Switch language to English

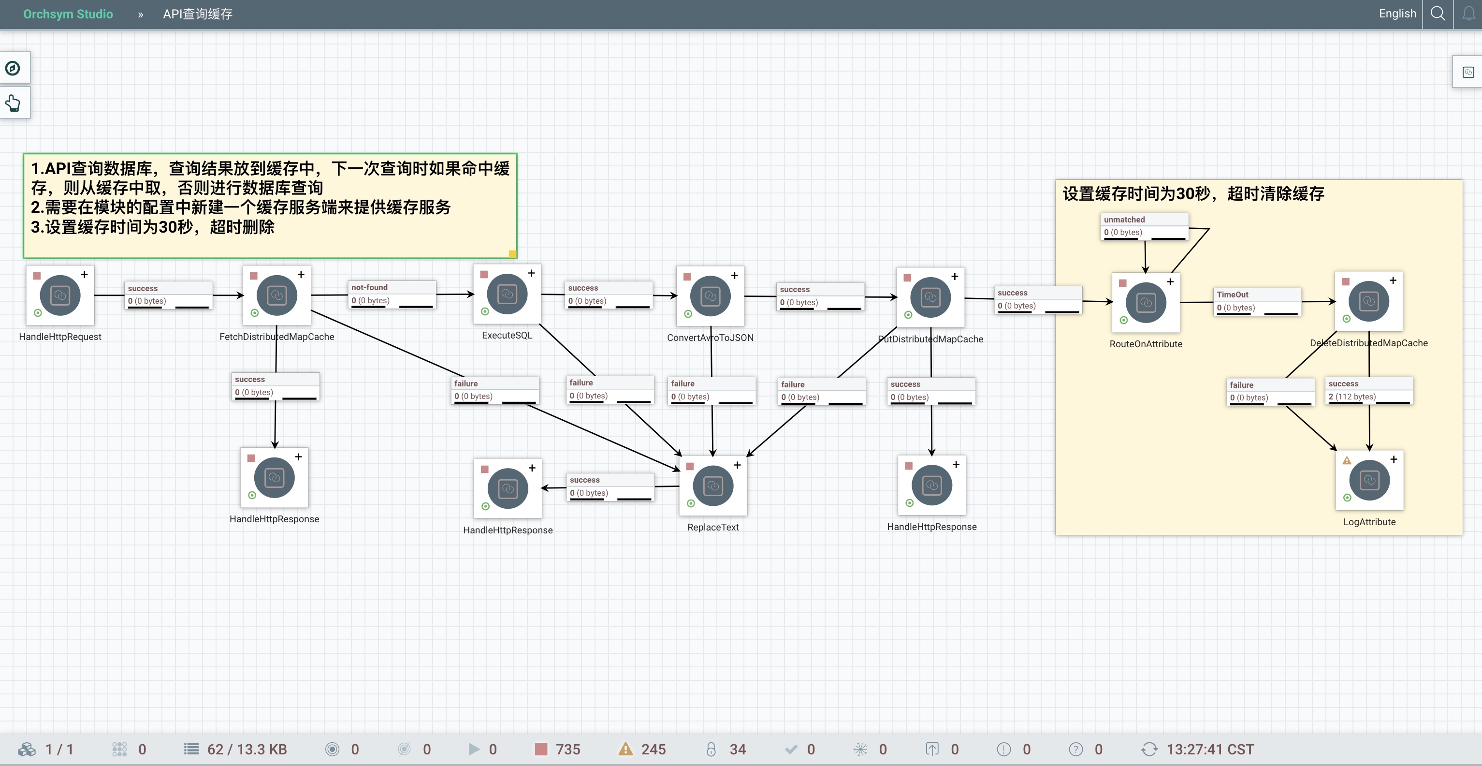(x=1397, y=13)
